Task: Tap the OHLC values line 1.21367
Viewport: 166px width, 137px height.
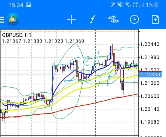Action: point(43,41)
